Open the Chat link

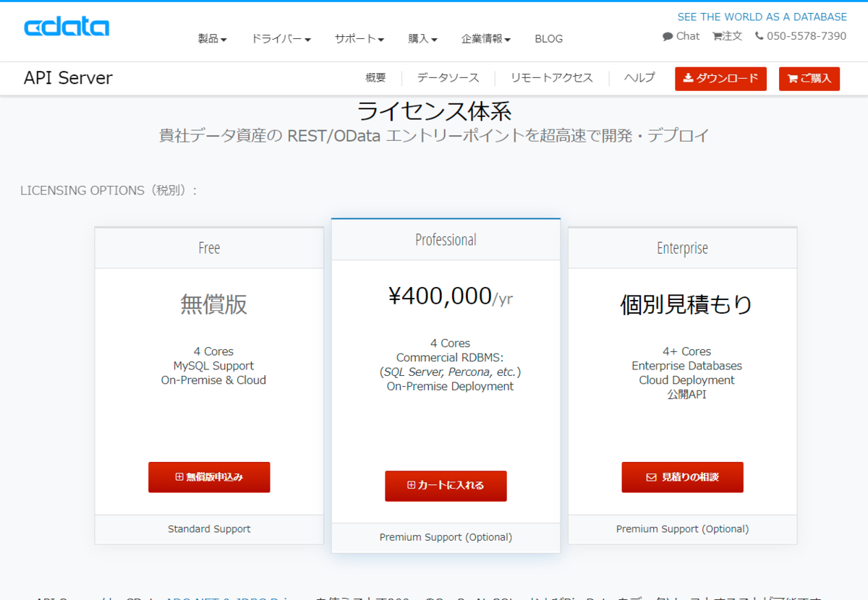tap(681, 36)
